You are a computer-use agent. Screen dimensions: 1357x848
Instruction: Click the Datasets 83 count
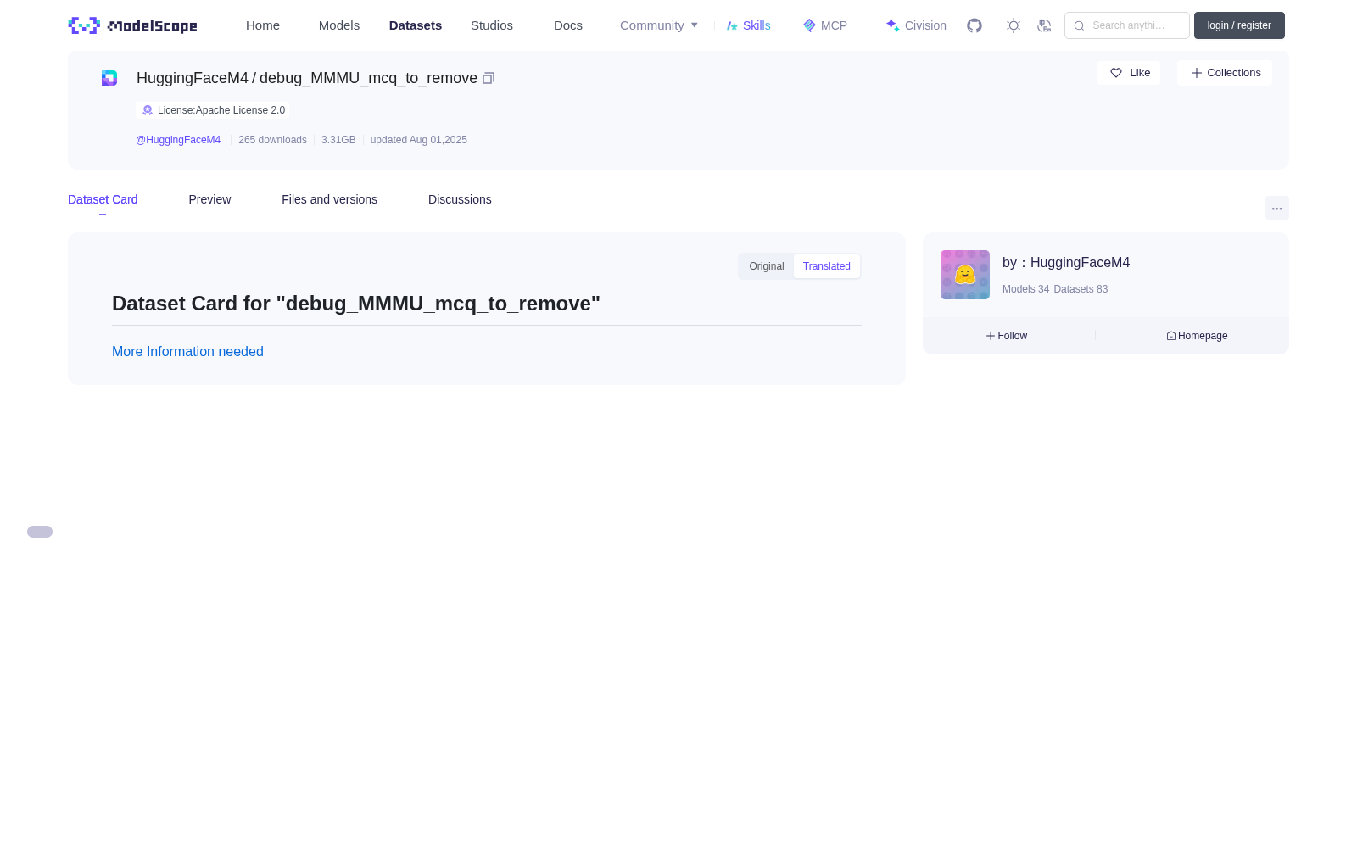1081,289
